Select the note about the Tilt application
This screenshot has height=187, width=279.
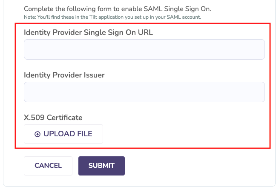click(x=112, y=17)
